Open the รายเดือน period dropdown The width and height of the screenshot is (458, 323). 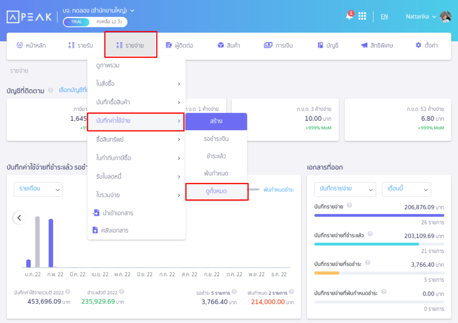tap(38, 189)
